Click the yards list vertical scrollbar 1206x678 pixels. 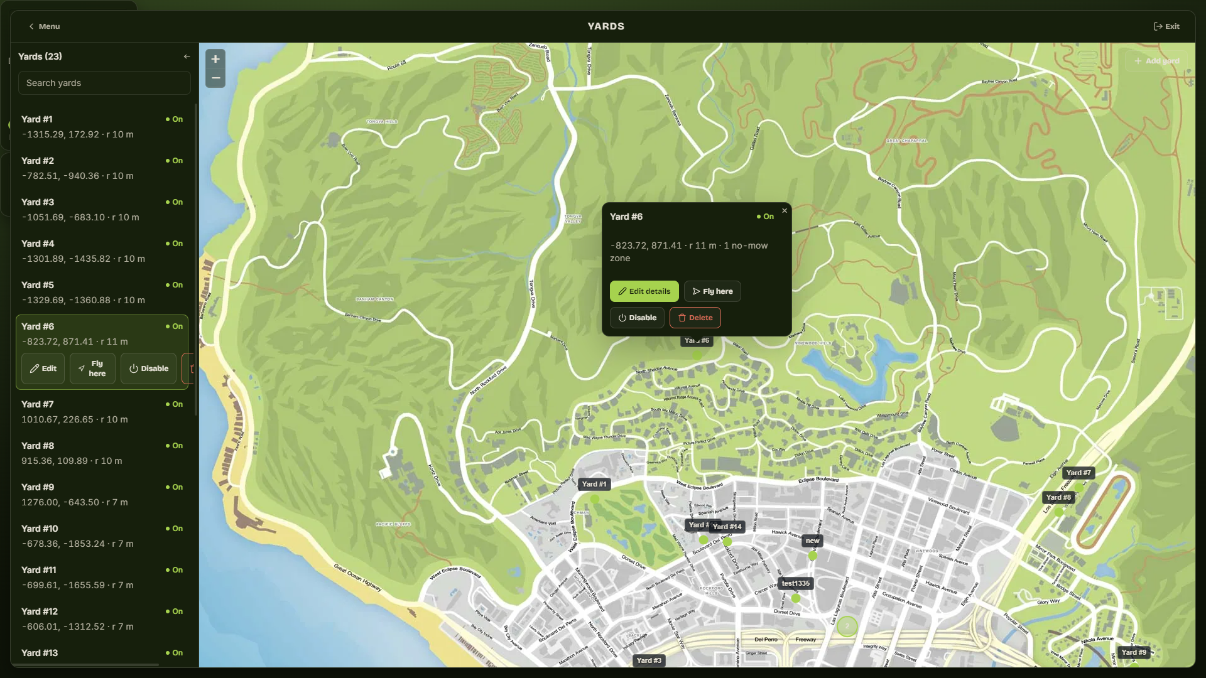[x=196, y=259]
